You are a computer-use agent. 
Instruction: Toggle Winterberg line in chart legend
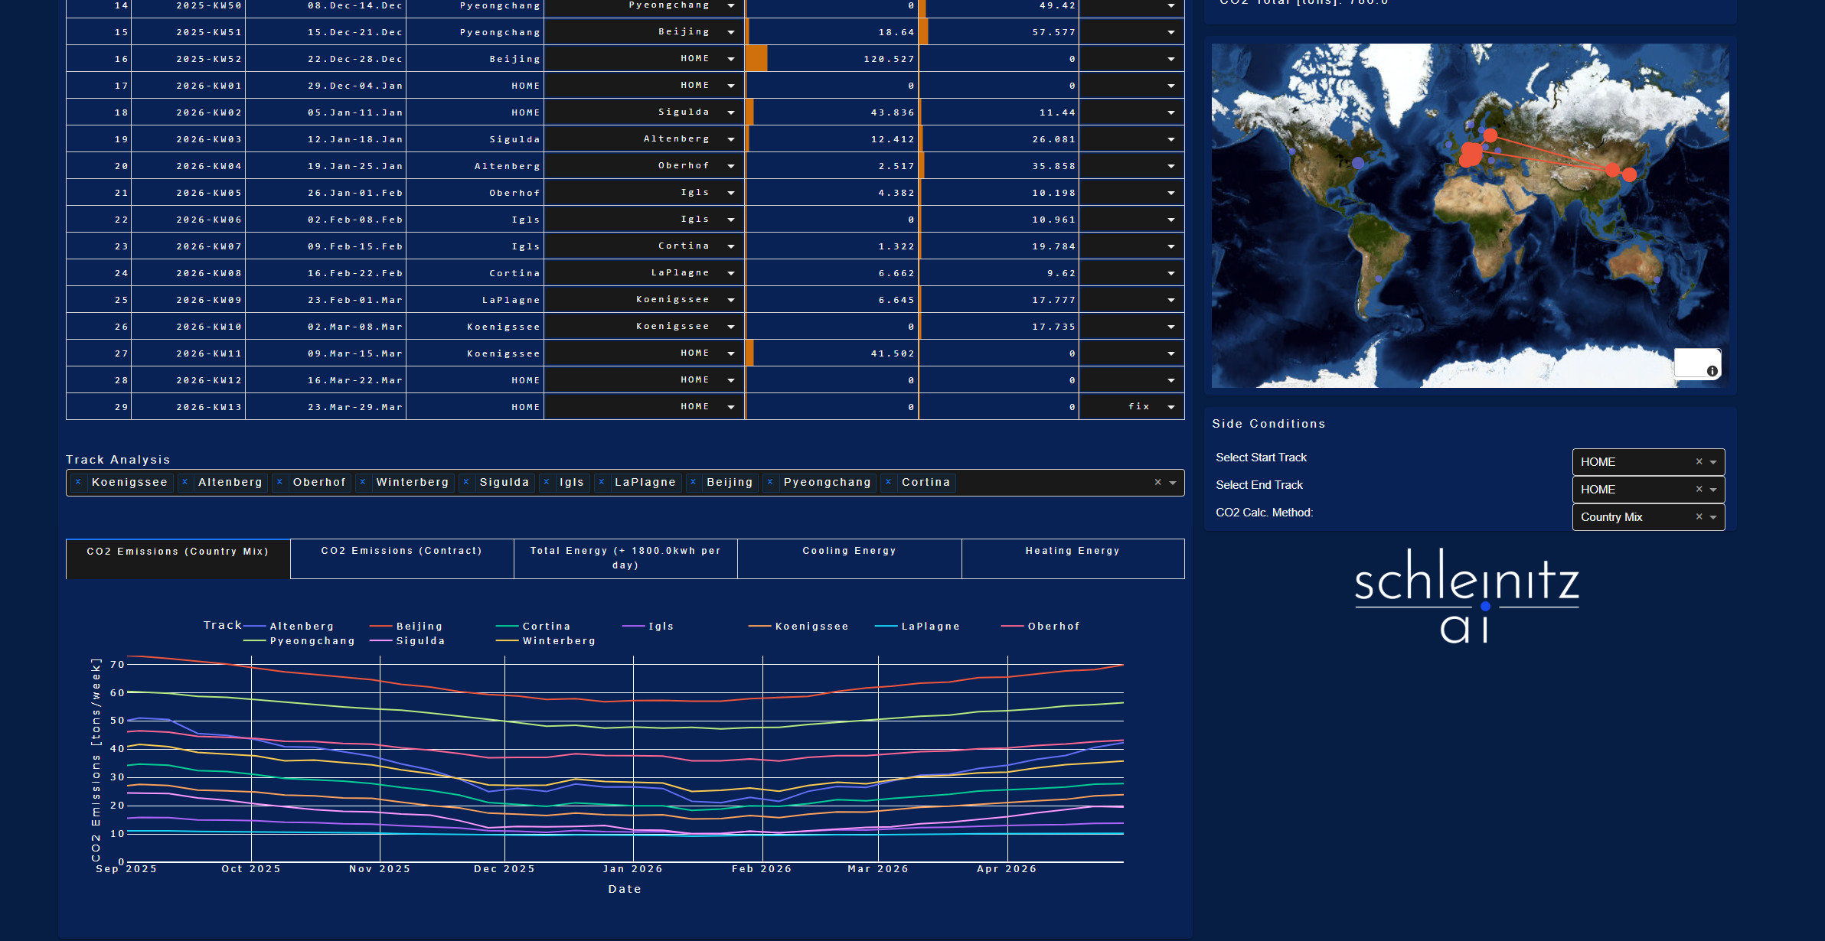coord(558,641)
